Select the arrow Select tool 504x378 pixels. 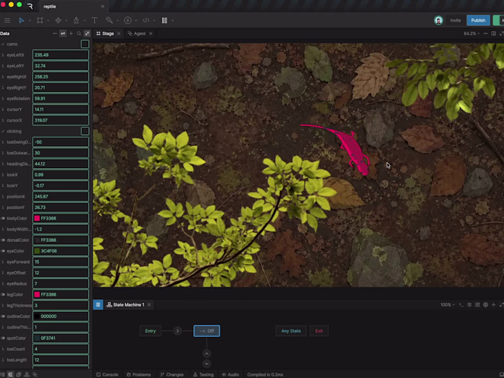click(x=21, y=21)
